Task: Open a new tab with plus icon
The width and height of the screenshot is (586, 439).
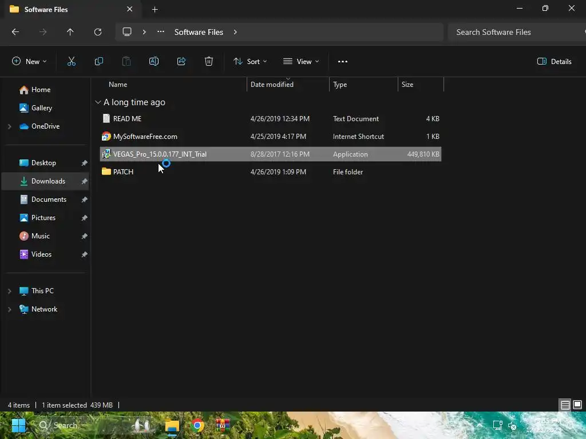Action: [155, 10]
